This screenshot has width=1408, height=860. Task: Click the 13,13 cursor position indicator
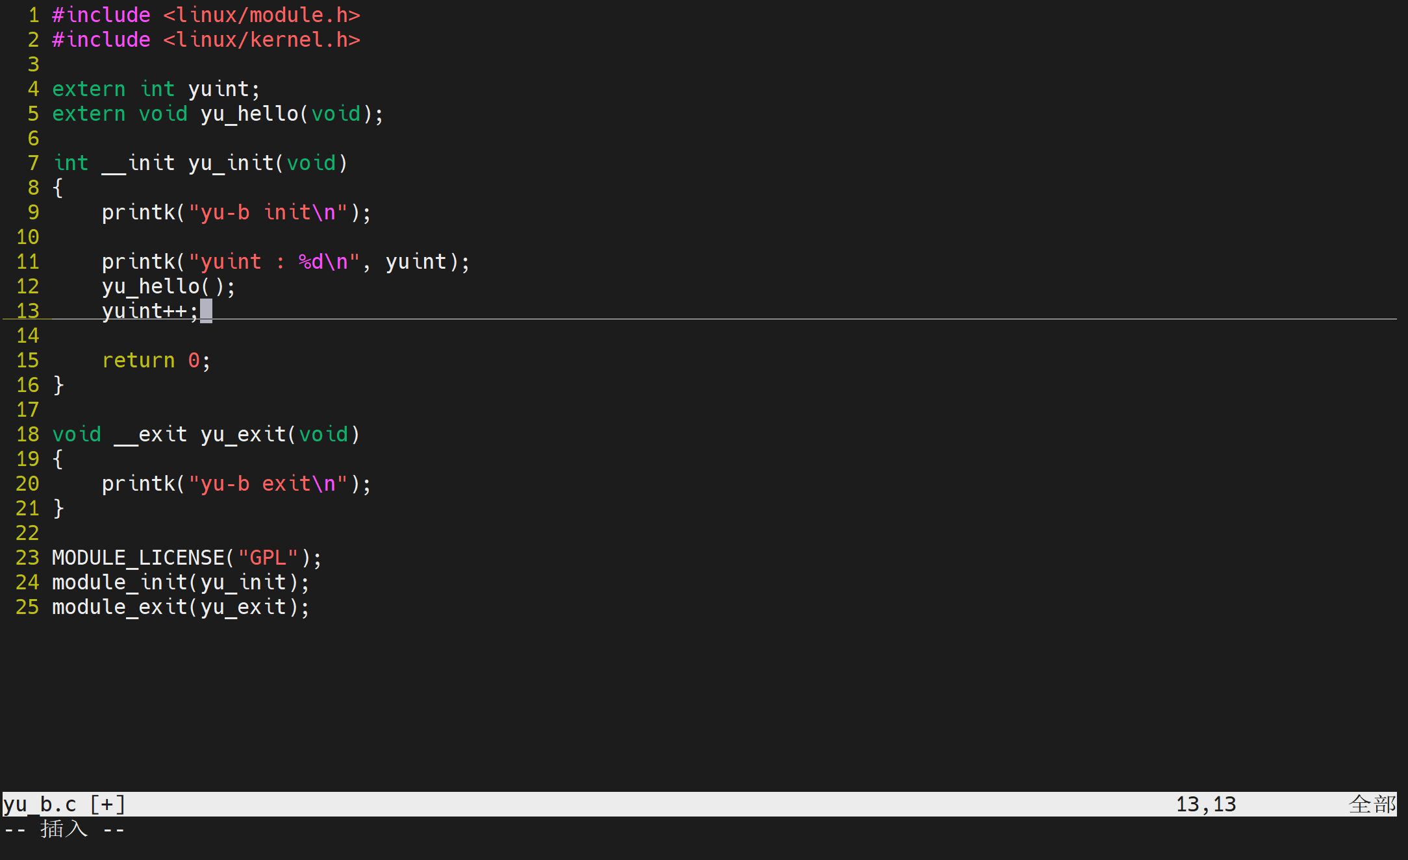click(1205, 804)
